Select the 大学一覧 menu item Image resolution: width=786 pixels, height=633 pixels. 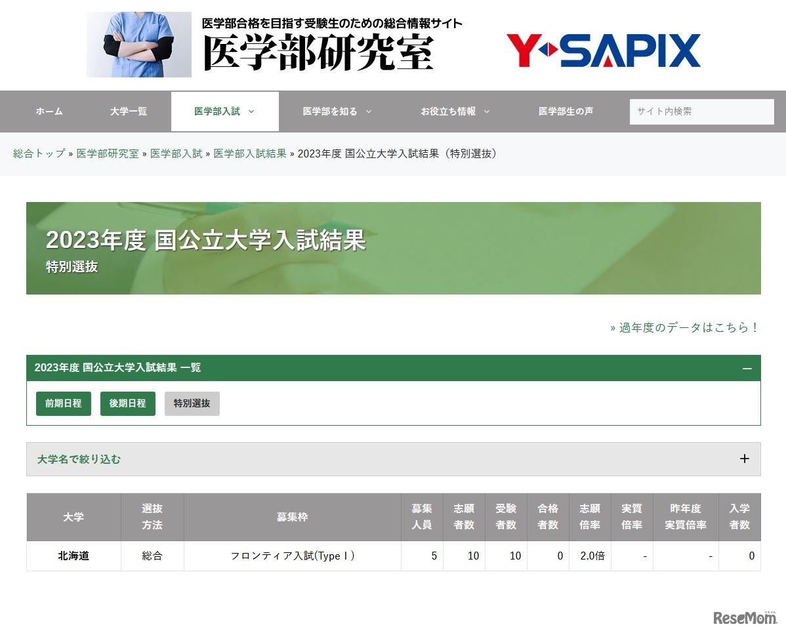[128, 112]
